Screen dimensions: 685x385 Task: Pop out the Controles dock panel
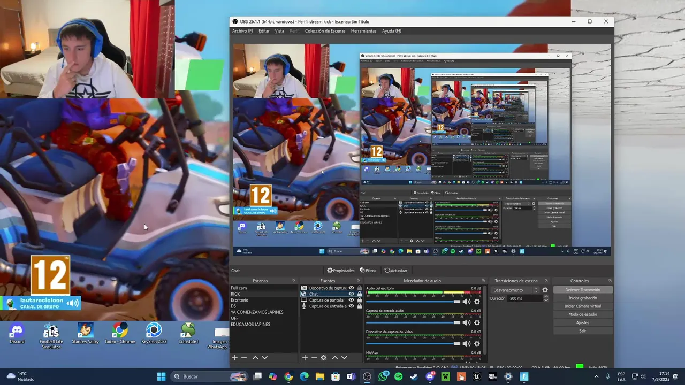tap(610, 281)
